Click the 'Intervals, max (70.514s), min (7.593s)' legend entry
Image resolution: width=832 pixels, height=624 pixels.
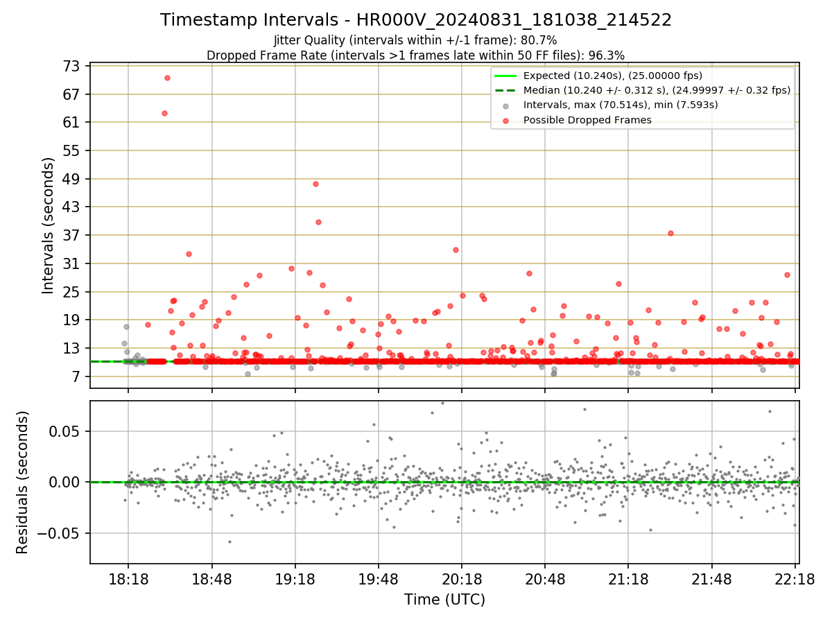[x=621, y=105]
